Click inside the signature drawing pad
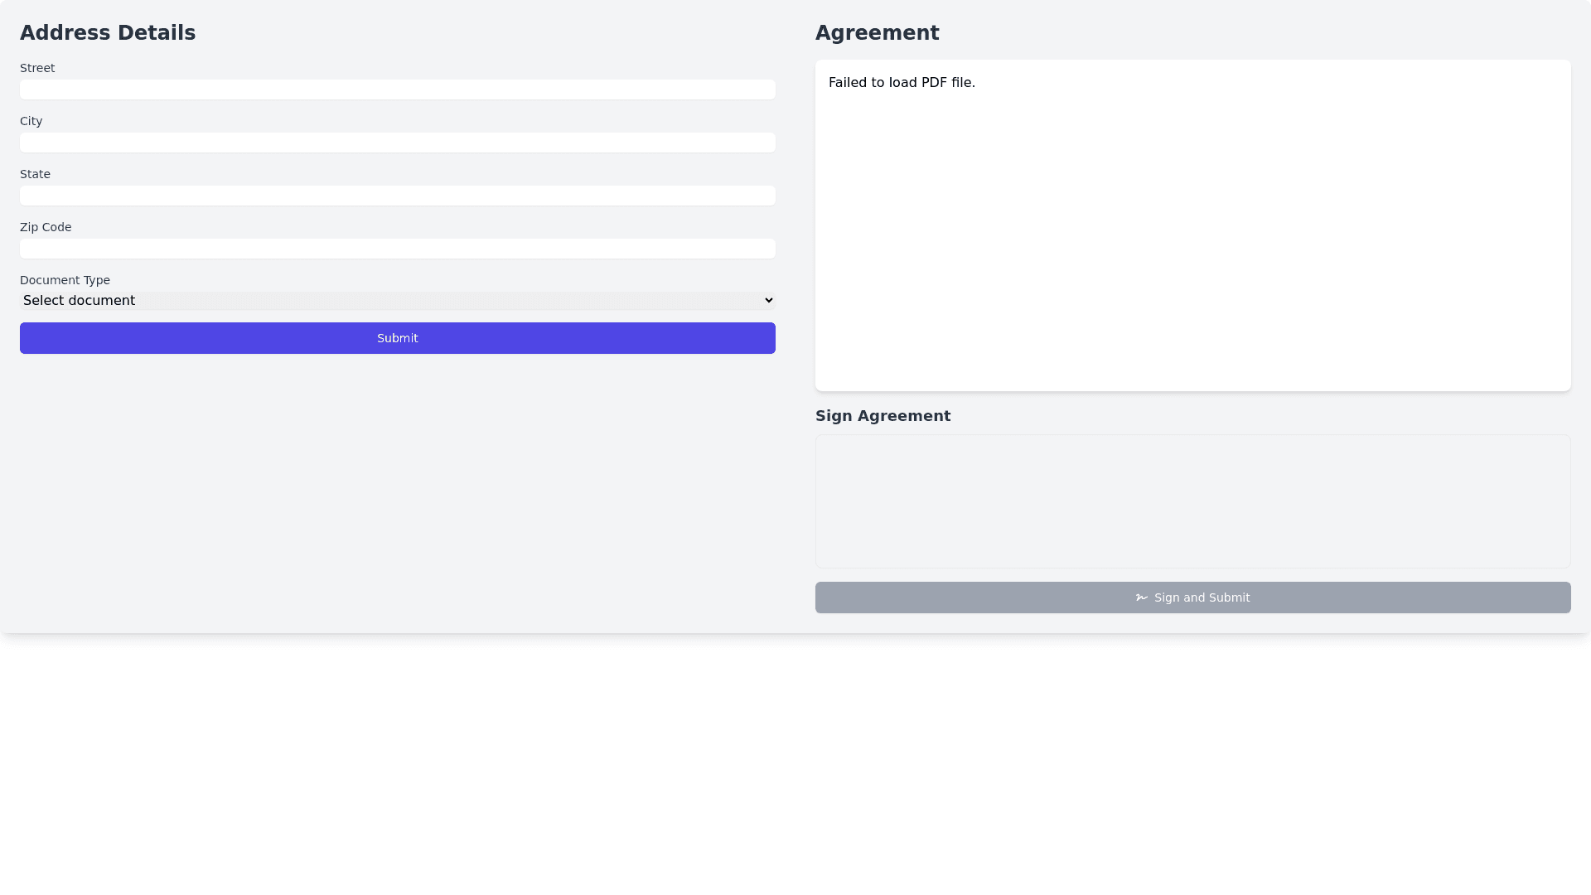This screenshot has height=895, width=1591. (1192, 501)
